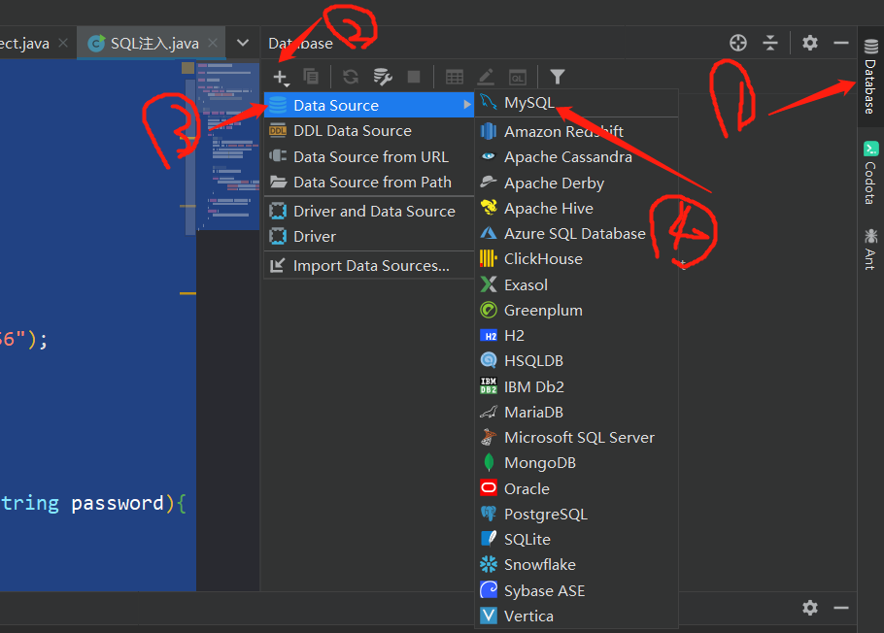Choose Import Data Sources...
This screenshot has width=884, height=633.
(369, 265)
